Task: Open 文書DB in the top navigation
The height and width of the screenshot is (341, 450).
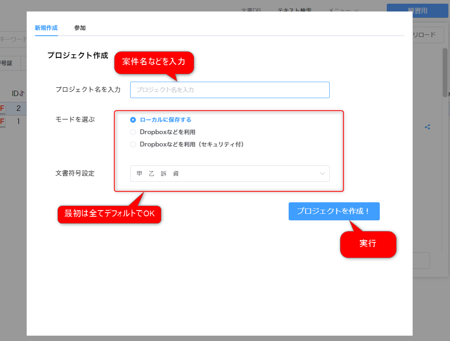Action: coord(251,10)
